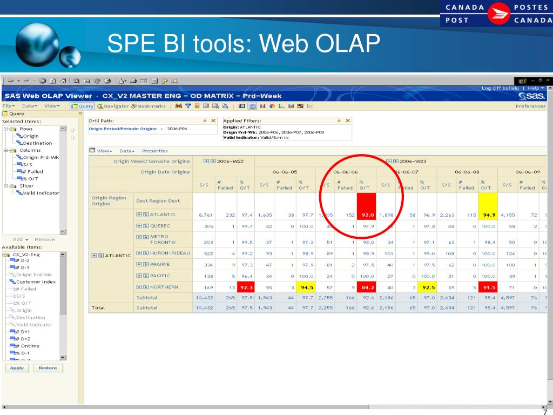Screen dimensions: 553x415
Task: Expand the QUEBEC destination row
Action: point(139,226)
